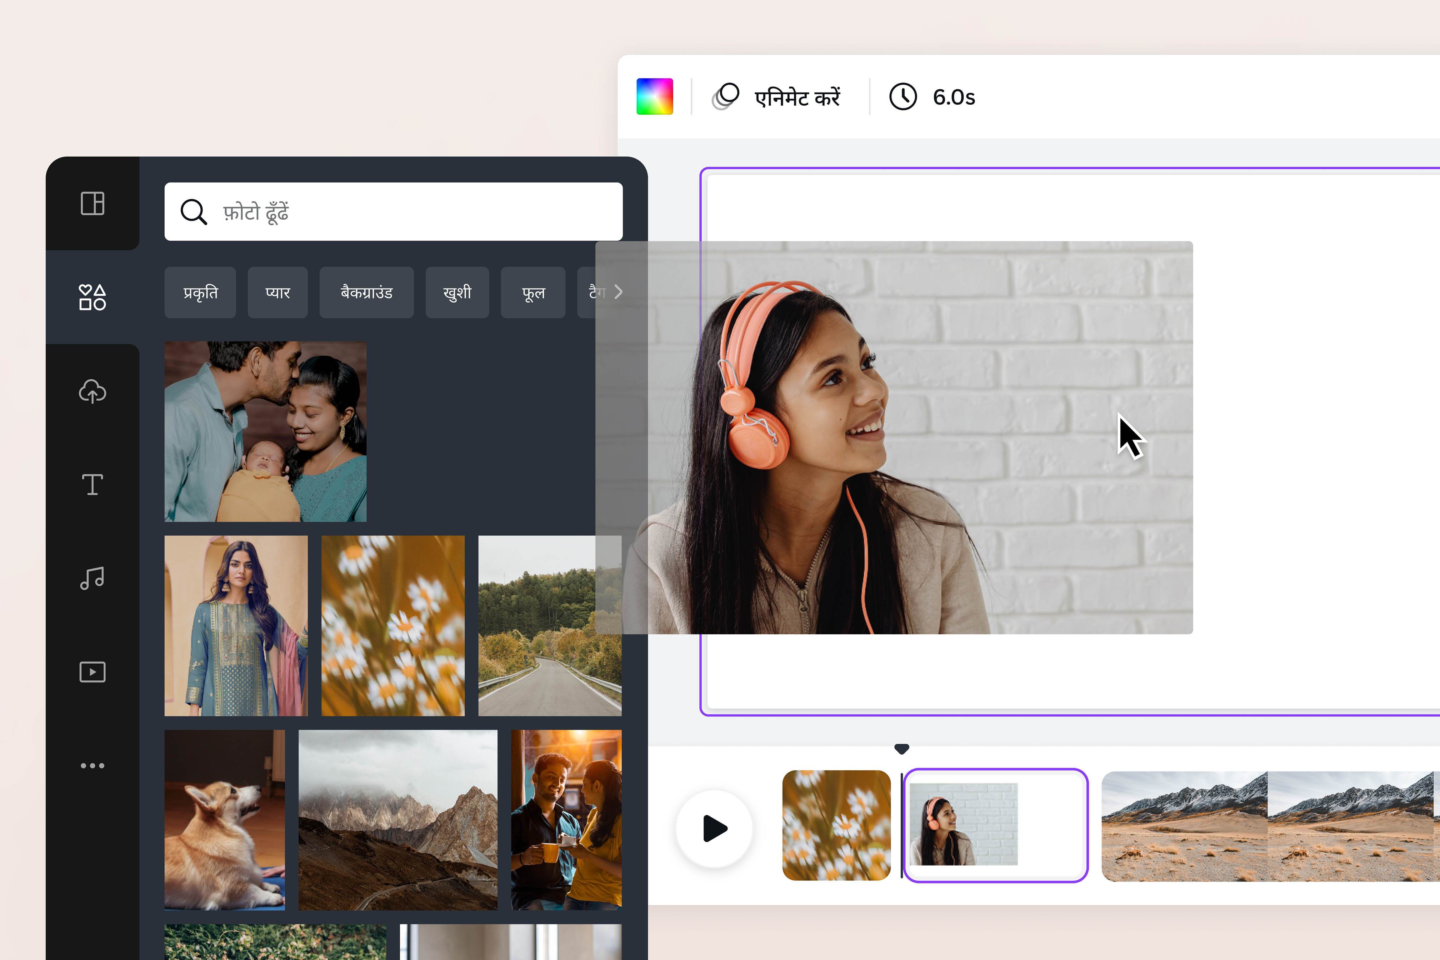The image size is (1440, 960).
Task: Click the timeline playhead marker
Action: (901, 749)
